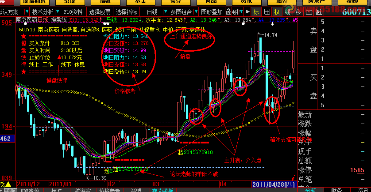Click the 涨幅 row in quote panel
Image resolution: width=371 pixels, height=192 pixels.
(332, 133)
